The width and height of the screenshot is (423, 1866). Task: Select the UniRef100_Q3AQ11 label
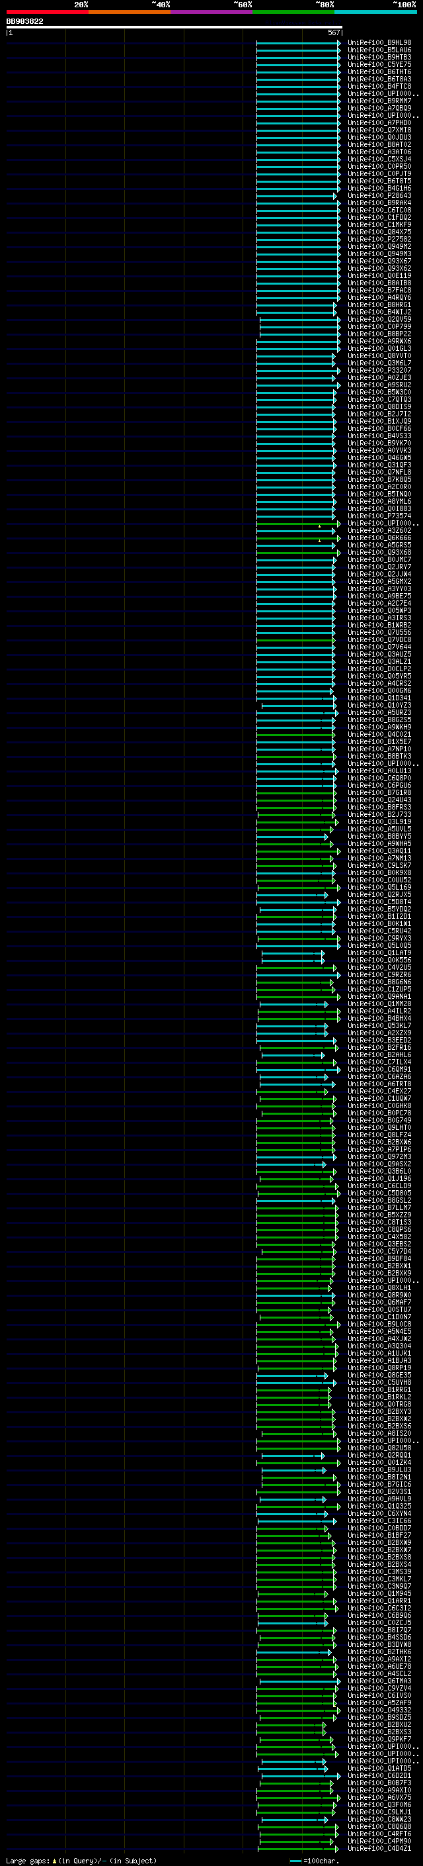379,851
